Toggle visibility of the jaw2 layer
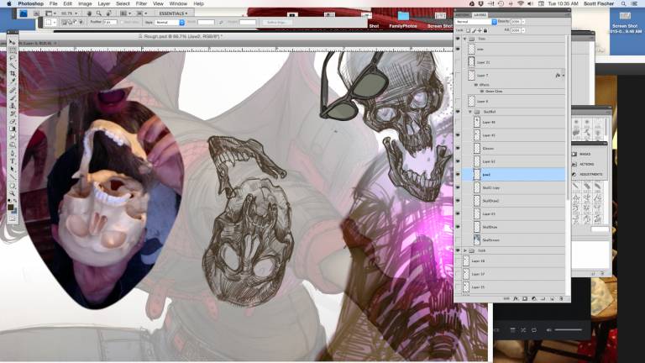The width and height of the screenshot is (645, 363). point(458,175)
